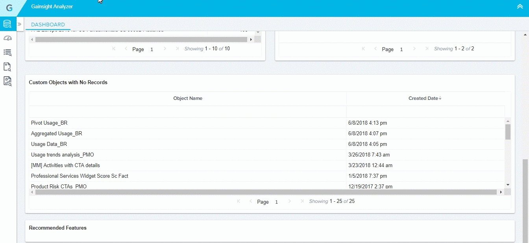Click the Custom Objects table scroll-down arrow

point(508,185)
